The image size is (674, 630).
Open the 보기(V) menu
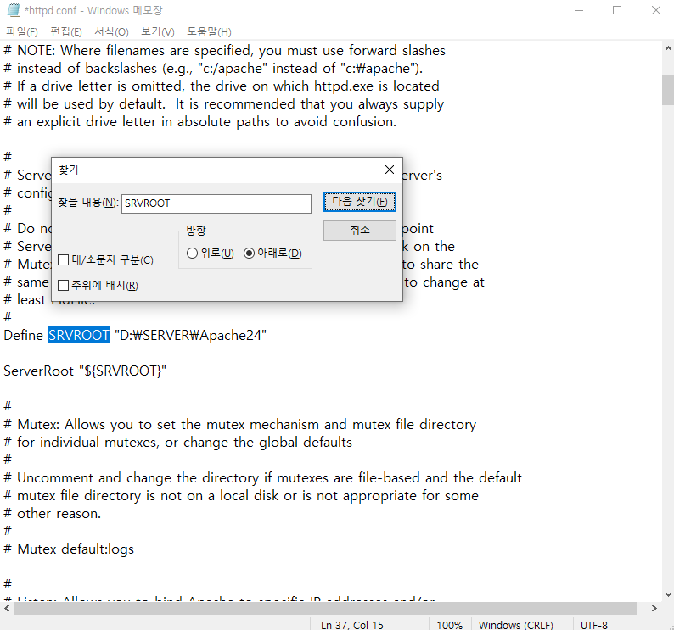158,31
